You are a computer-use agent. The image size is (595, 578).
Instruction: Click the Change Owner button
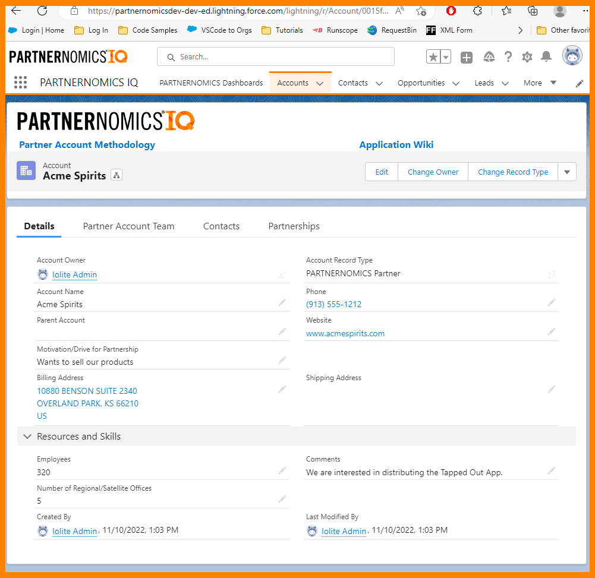coord(433,172)
